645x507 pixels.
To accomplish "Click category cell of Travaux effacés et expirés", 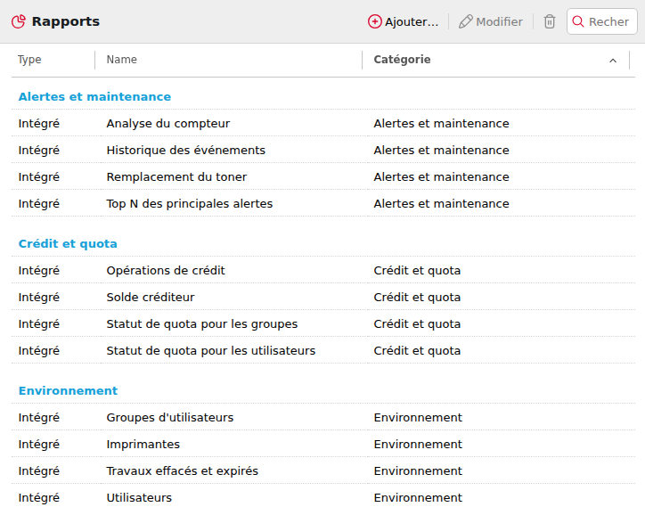I will click(x=418, y=470).
